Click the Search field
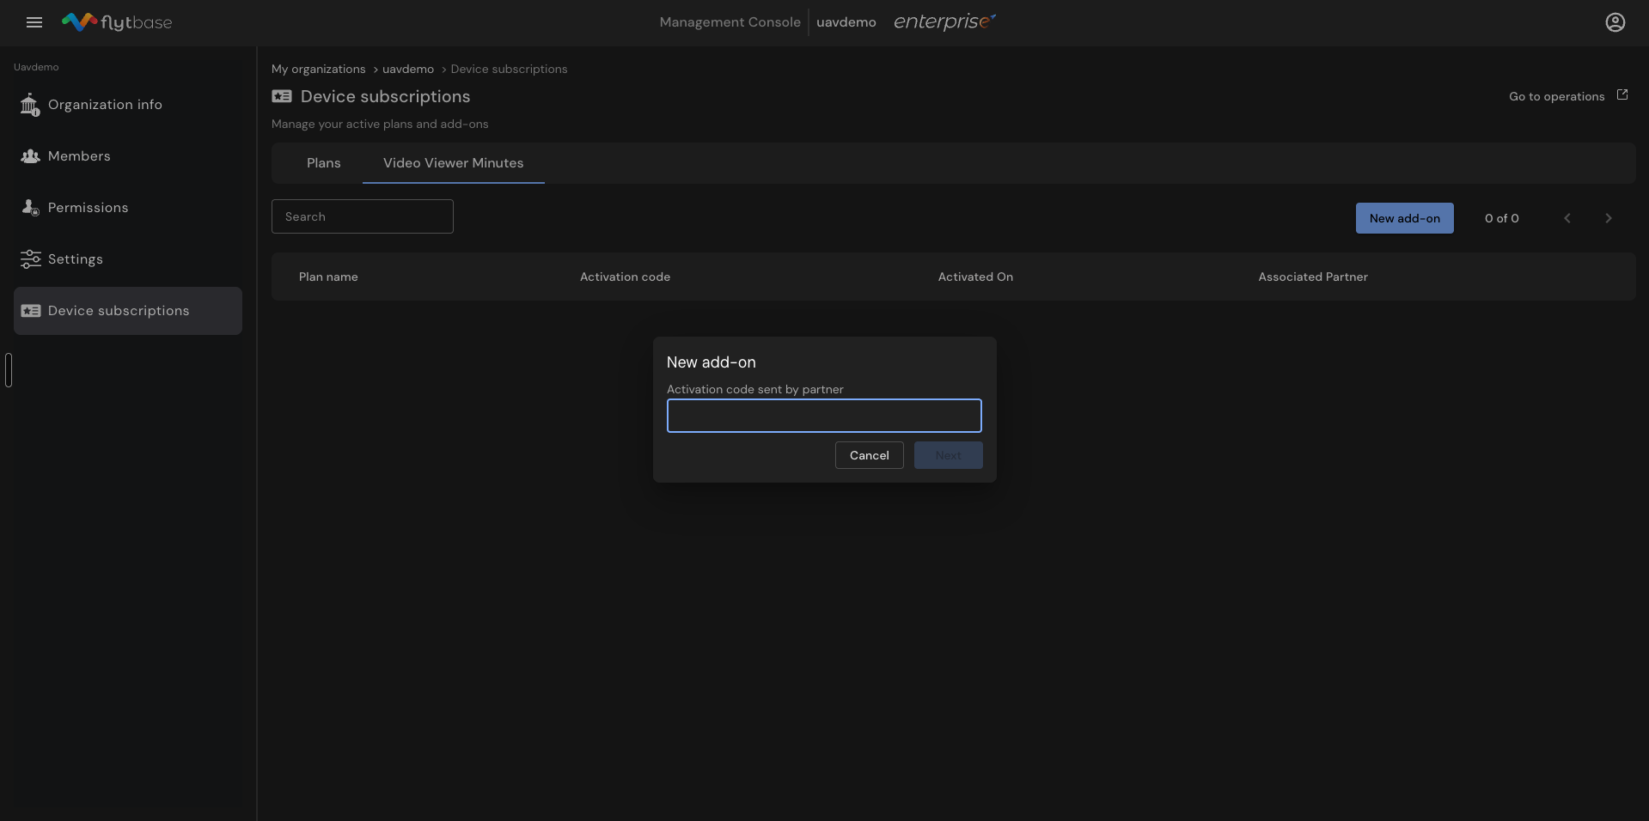Viewport: 1649px width, 821px height. click(363, 216)
